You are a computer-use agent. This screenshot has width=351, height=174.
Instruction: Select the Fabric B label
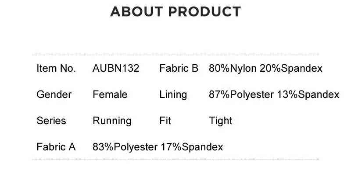point(179,68)
